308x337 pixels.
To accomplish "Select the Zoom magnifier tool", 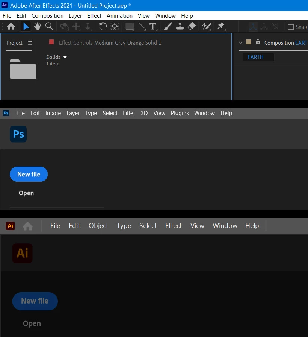I will (x=49, y=26).
